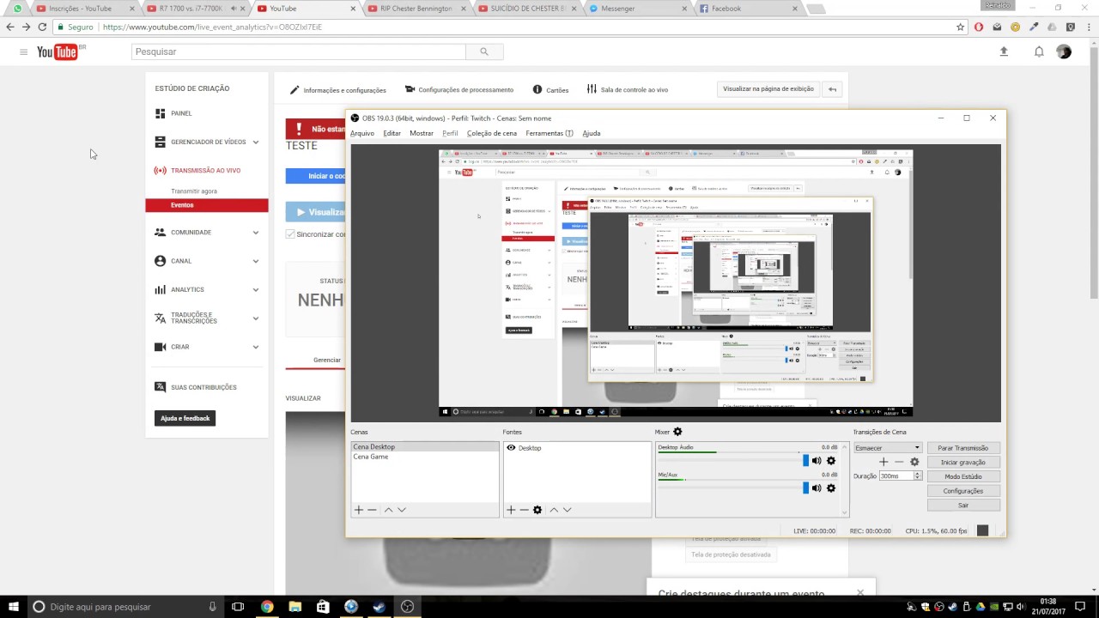Mute Desktop Audio in mixer
Image resolution: width=1099 pixels, height=618 pixels.
pos(817,461)
